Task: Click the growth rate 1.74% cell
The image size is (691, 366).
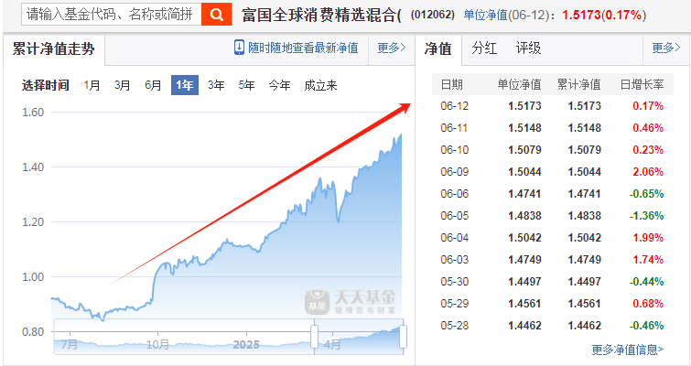Action: 648,260
